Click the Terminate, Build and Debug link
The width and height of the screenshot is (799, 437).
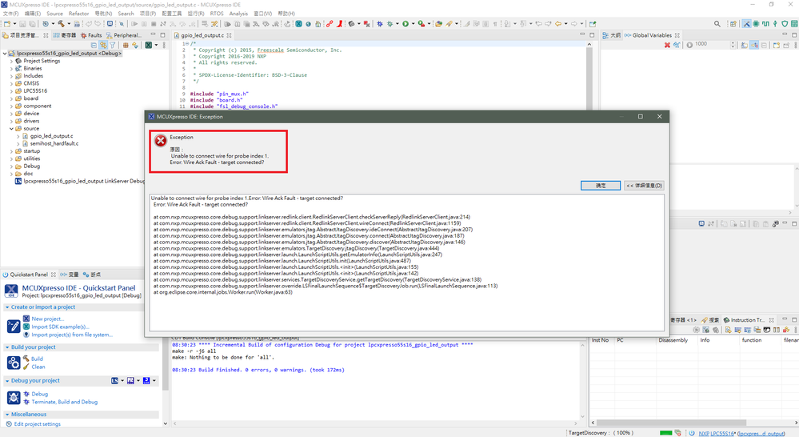[65, 402]
